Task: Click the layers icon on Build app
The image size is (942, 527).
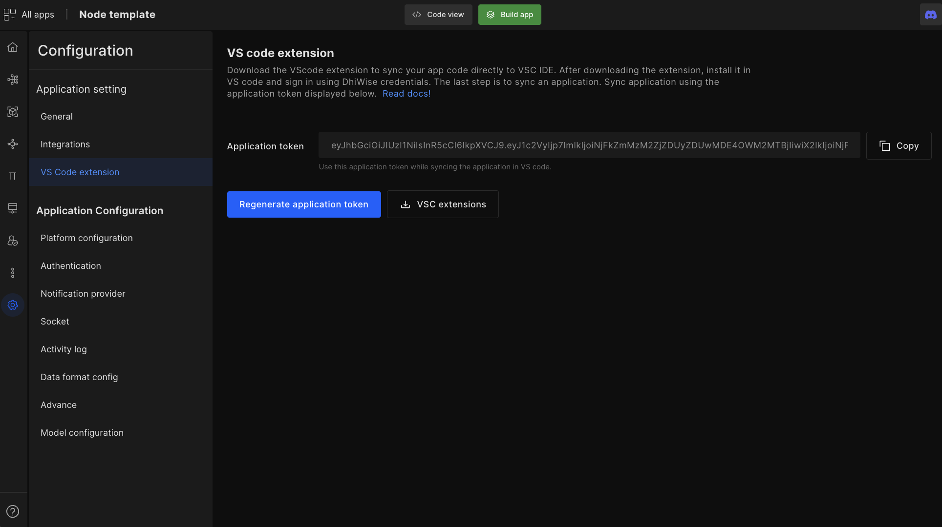Action: (x=491, y=15)
